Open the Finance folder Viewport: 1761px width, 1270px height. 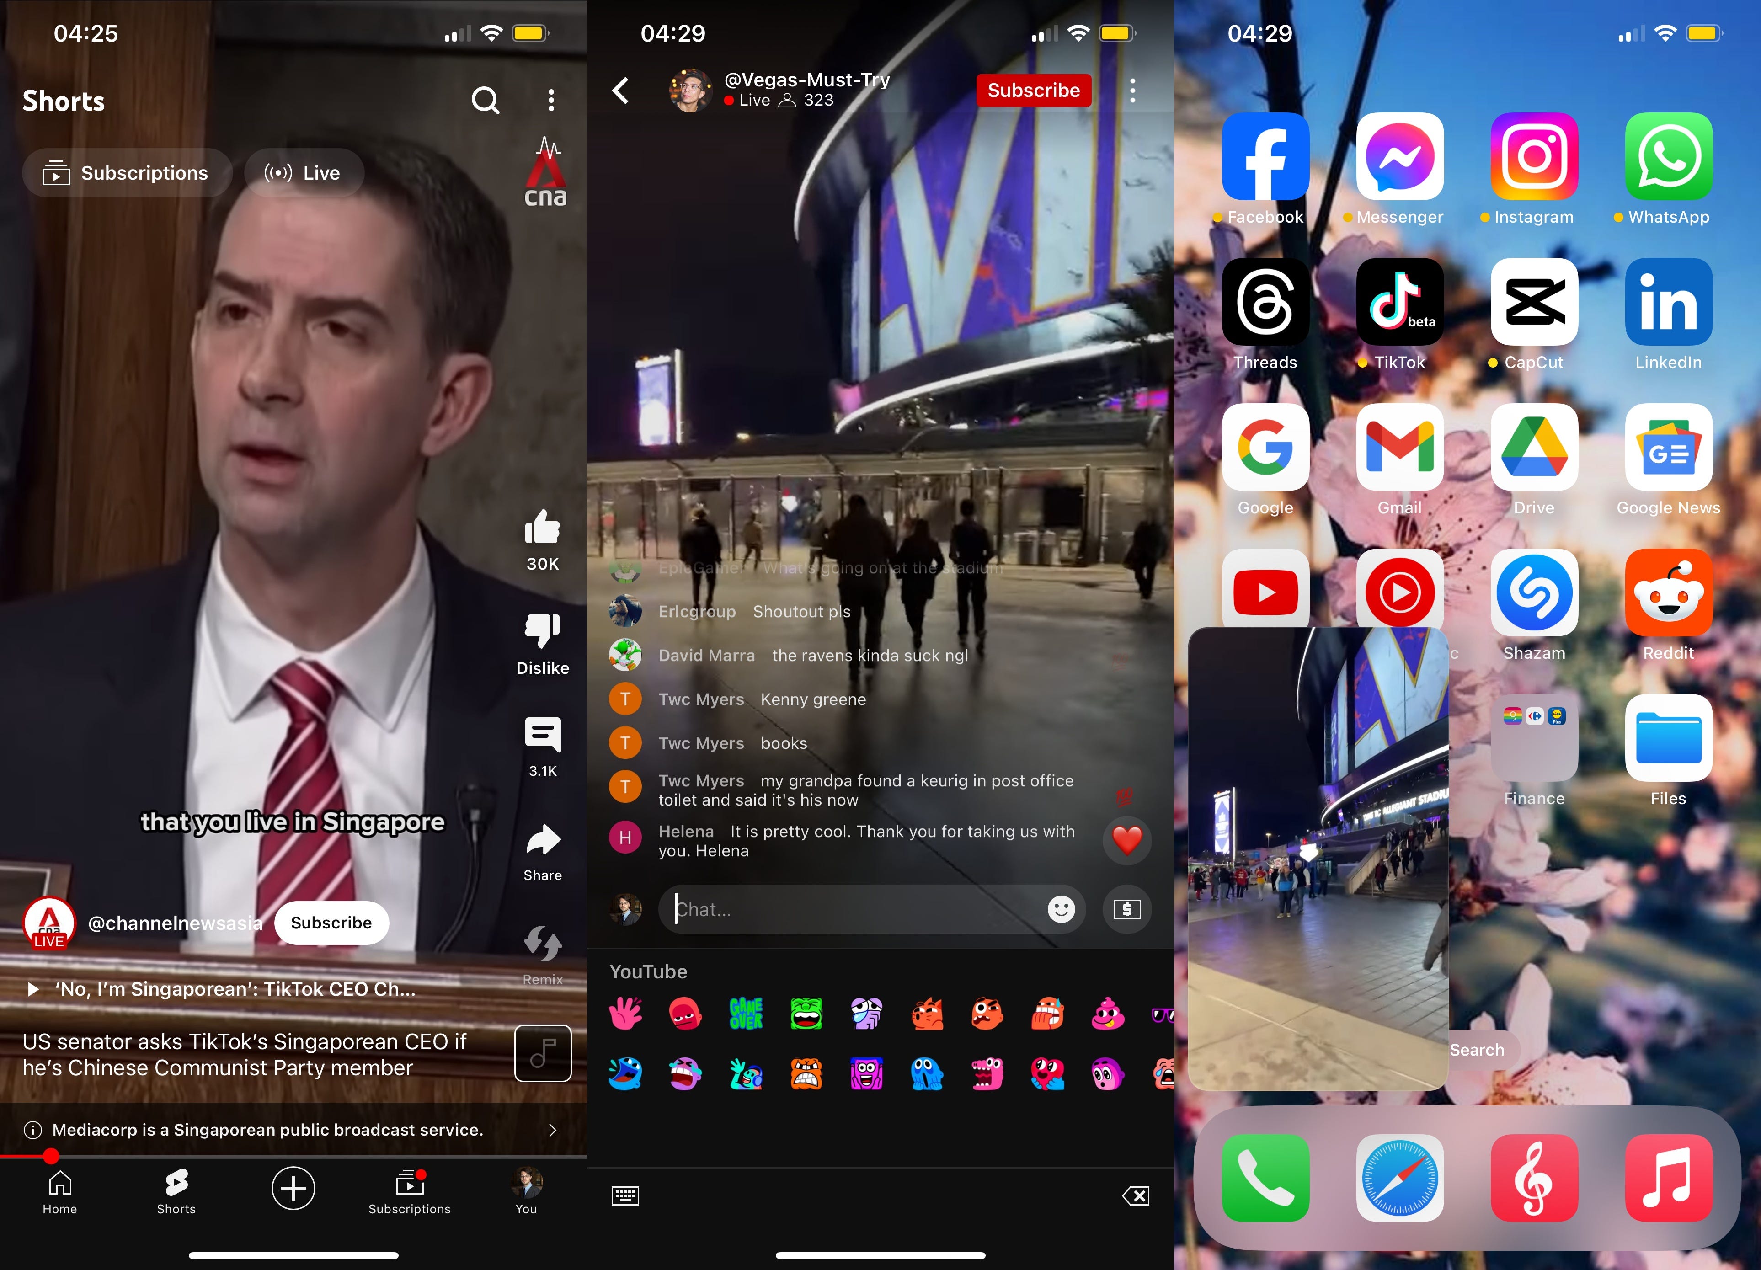click(x=1534, y=738)
